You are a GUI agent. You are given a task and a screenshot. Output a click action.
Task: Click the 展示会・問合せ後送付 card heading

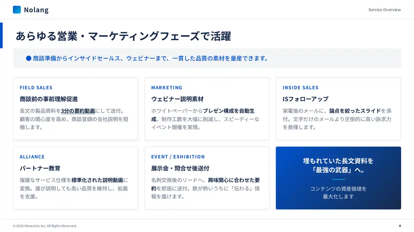[x=180, y=168]
